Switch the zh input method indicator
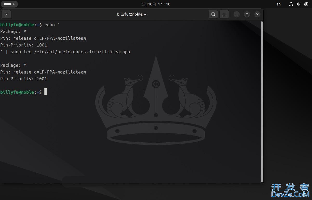The image size is (312, 200). (278, 4)
